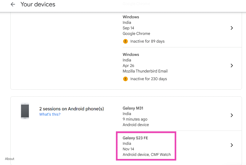Screen dimensions: 246x165
Task: Click "Inactive for 230 days" status text
Action: tap(148, 79)
